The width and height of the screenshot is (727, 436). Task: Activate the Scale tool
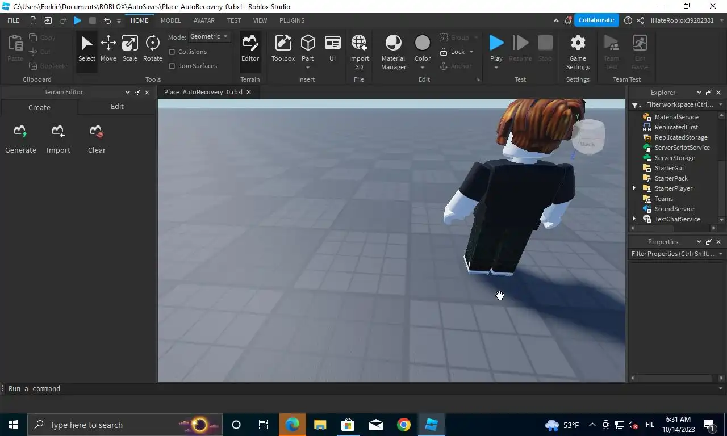tap(130, 49)
